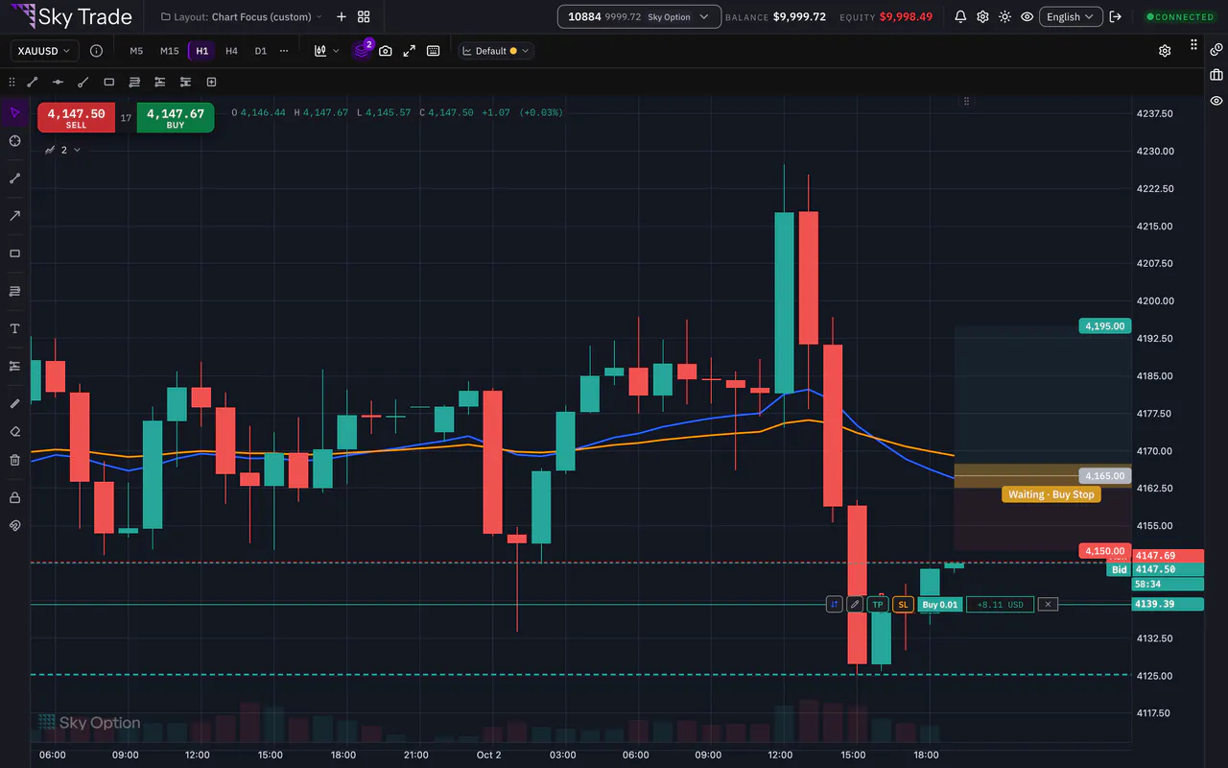The width and height of the screenshot is (1228, 768).
Task: Expand the indicators legend showing 2
Action: point(62,150)
